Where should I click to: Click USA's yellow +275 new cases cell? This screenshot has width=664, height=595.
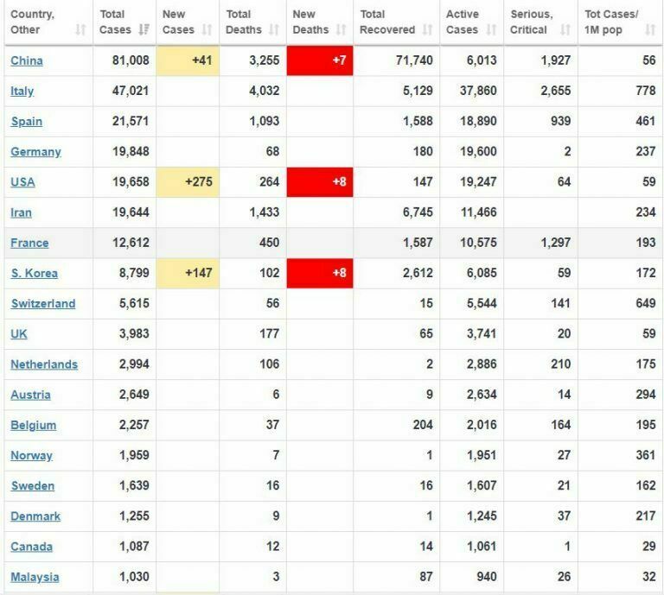click(x=188, y=182)
